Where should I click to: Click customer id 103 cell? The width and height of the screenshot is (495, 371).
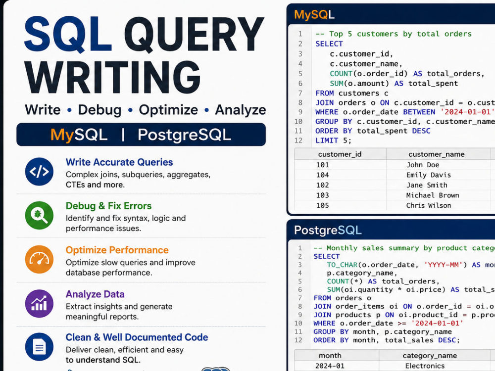(323, 195)
